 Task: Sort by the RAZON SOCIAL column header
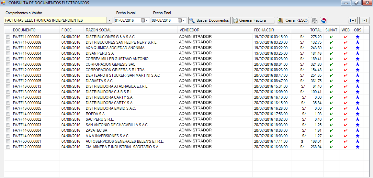131,30
